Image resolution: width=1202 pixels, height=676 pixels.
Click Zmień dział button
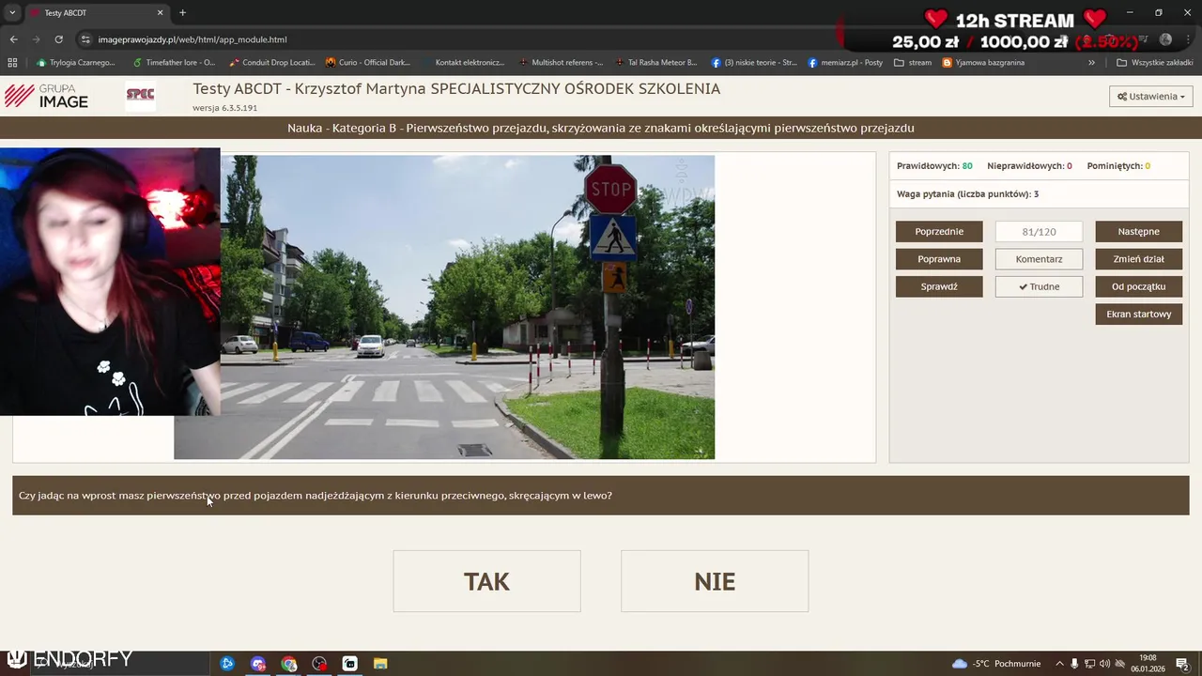point(1138,259)
